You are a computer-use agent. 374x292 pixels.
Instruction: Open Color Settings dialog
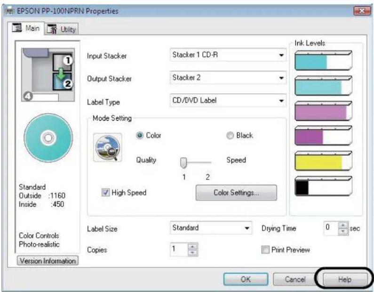tap(236, 193)
